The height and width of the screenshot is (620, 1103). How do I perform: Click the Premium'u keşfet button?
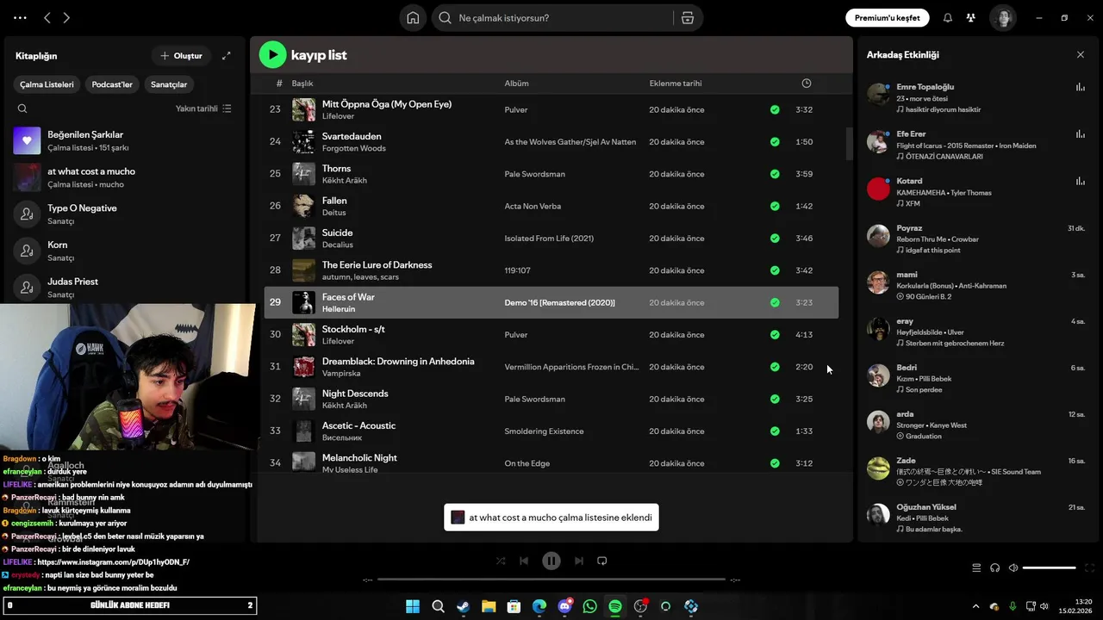click(887, 18)
